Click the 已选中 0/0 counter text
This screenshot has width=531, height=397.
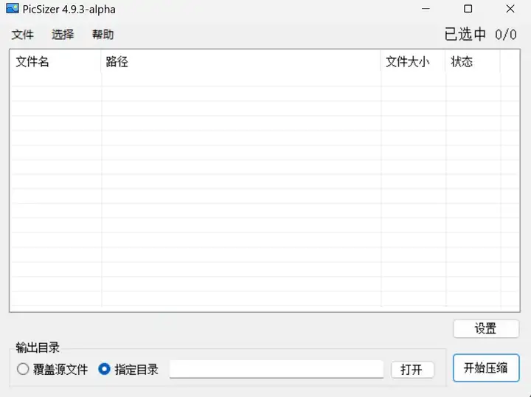[x=481, y=35]
